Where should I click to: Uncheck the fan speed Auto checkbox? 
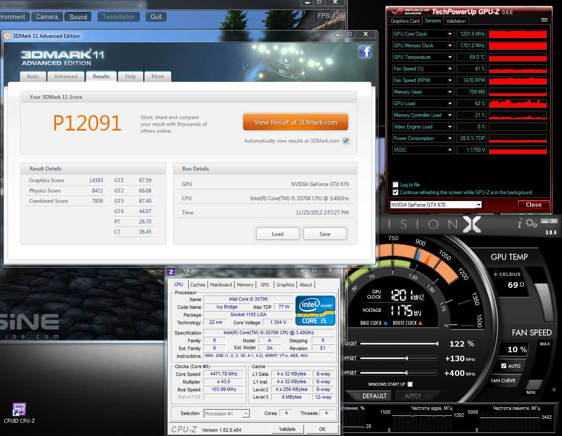pos(504,366)
